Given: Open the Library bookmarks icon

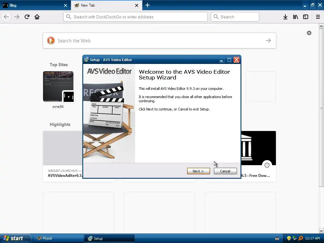Looking at the screenshot, I should [296, 17].
